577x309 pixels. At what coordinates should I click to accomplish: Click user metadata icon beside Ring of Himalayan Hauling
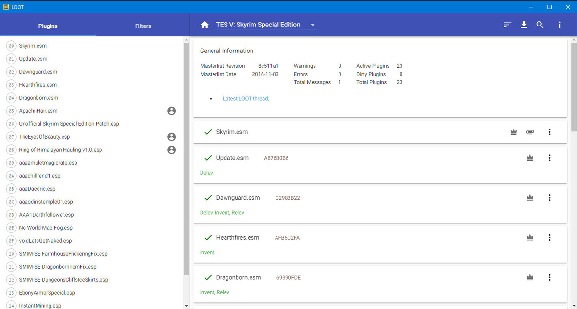coord(171,150)
